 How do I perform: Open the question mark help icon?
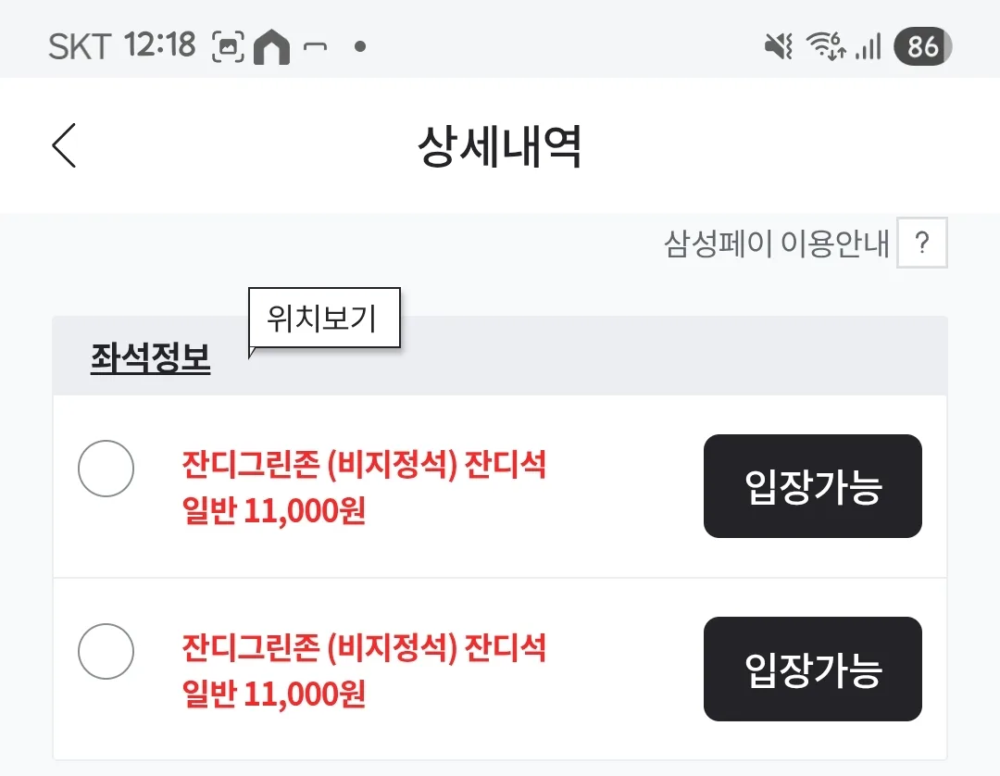[921, 243]
